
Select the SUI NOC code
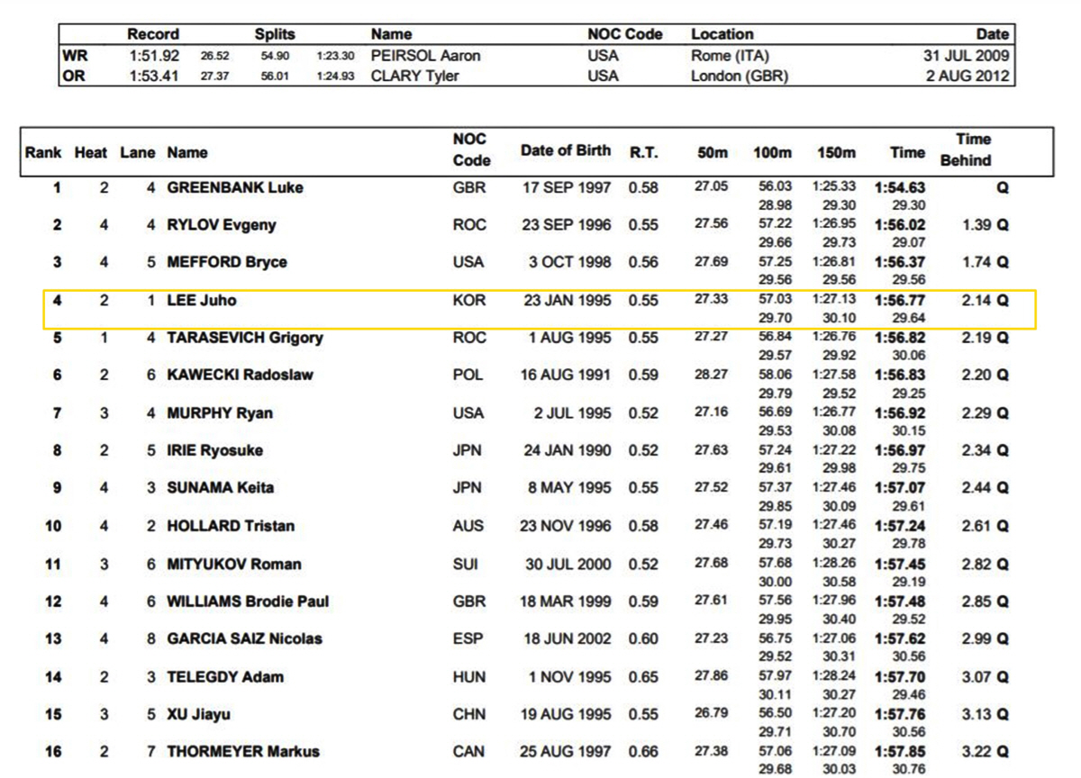click(466, 565)
